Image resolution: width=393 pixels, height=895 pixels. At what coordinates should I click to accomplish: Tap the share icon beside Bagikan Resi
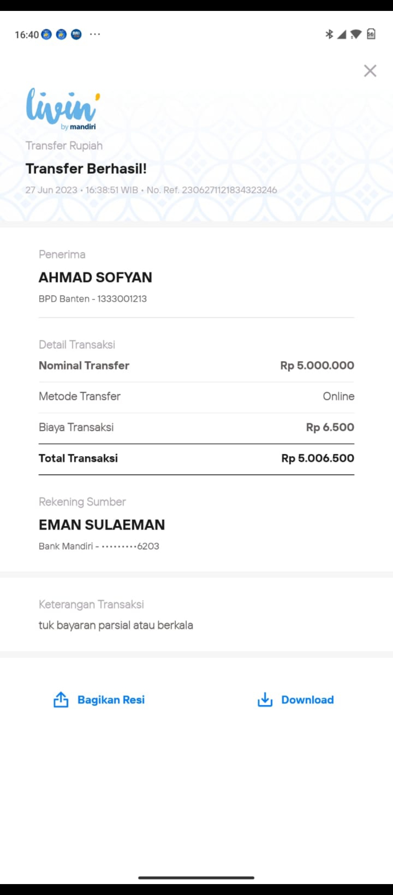point(61,699)
